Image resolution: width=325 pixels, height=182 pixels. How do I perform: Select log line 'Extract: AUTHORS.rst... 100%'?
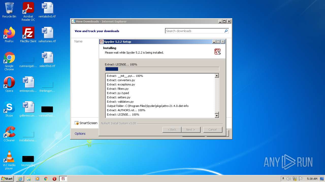coord(126,110)
